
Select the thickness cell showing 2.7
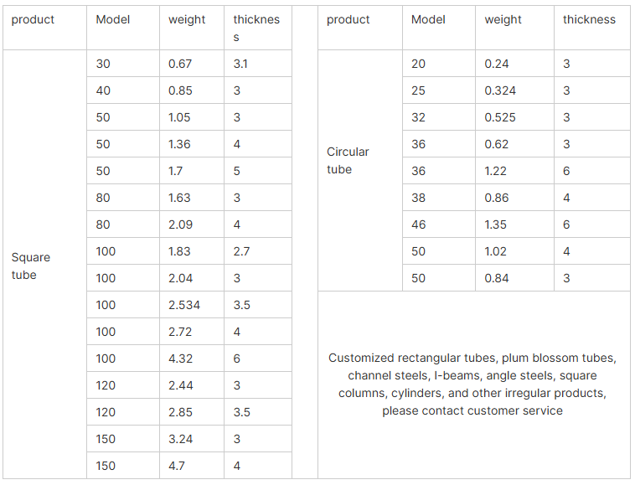click(x=258, y=251)
